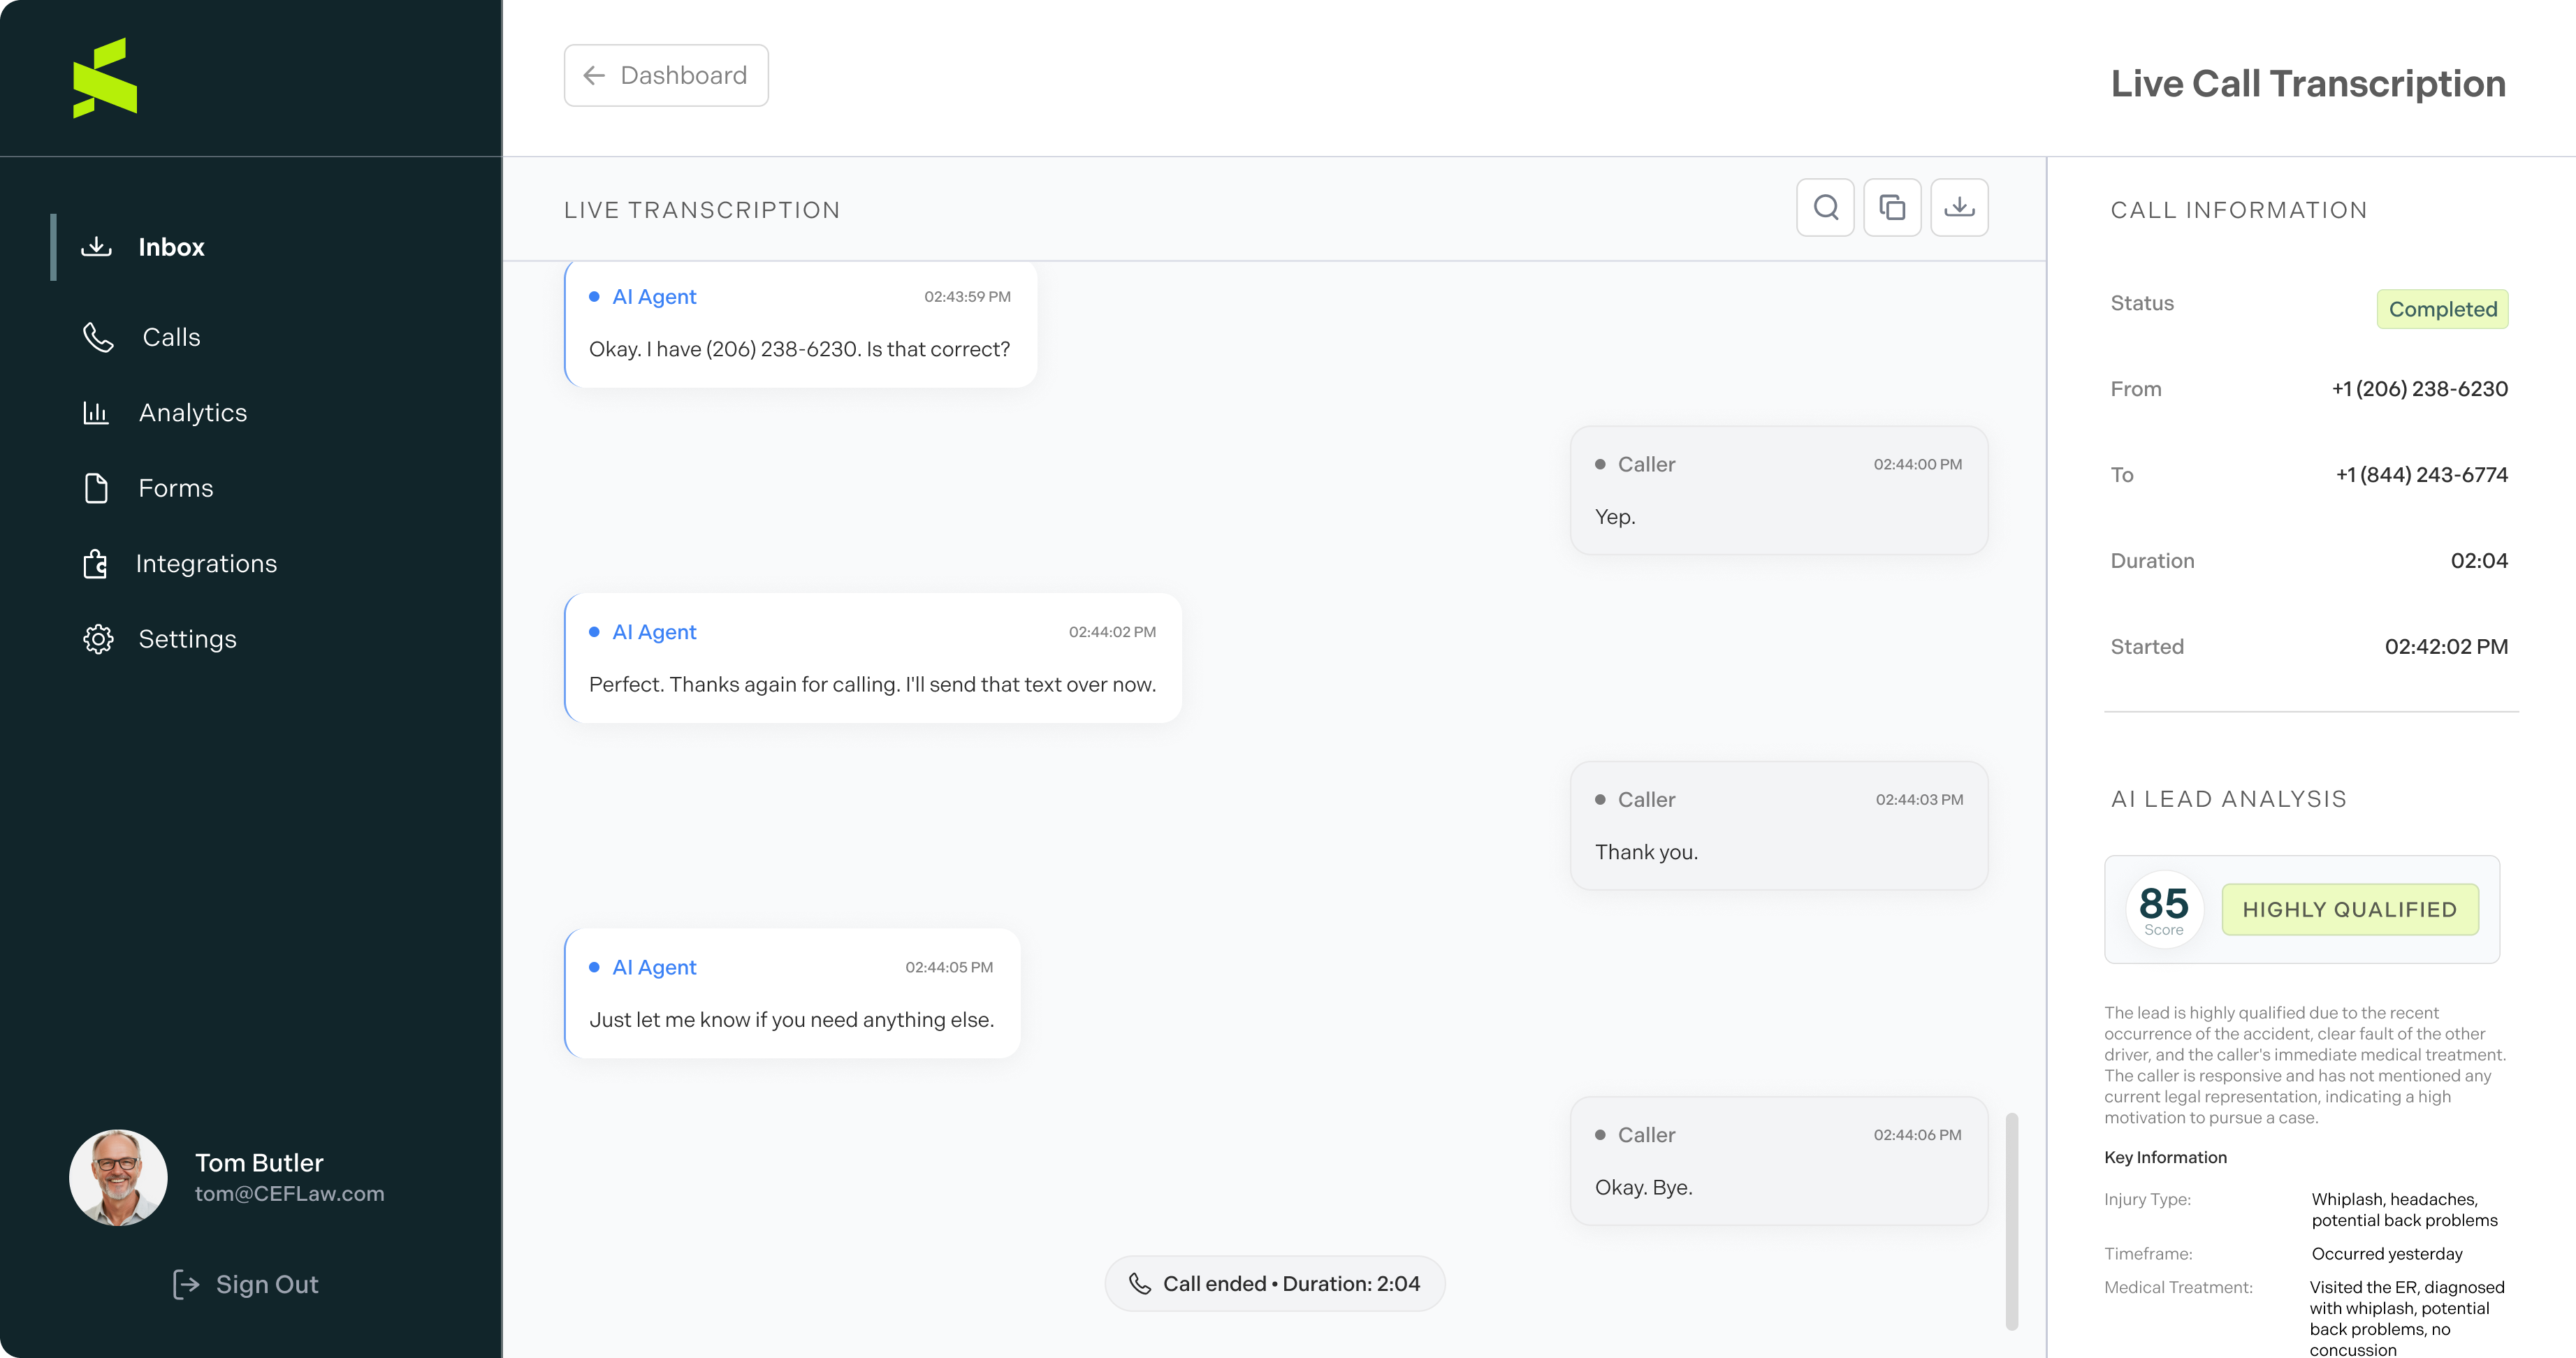
Task: Click the search transcription icon
Action: (1825, 208)
